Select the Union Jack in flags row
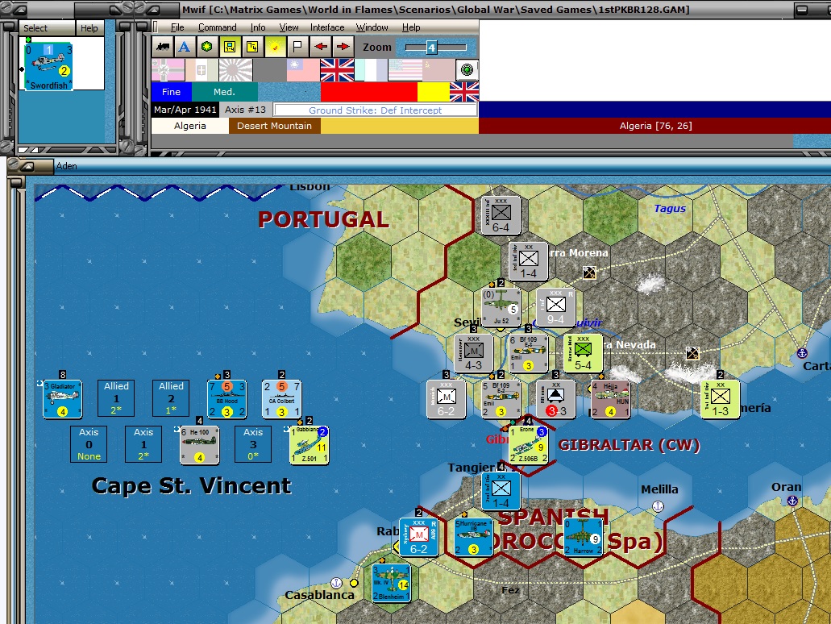The width and height of the screenshot is (831, 624). [x=337, y=70]
